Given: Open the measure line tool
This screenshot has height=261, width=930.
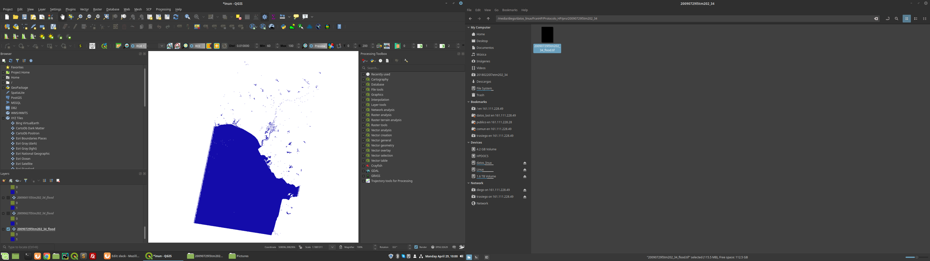Looking at the screenshot, I should 282,17.
